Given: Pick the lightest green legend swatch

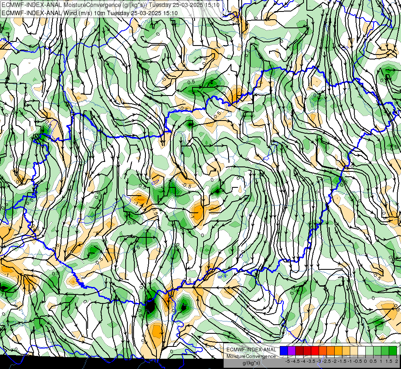Looking at the screenshot, I should 369,351.
